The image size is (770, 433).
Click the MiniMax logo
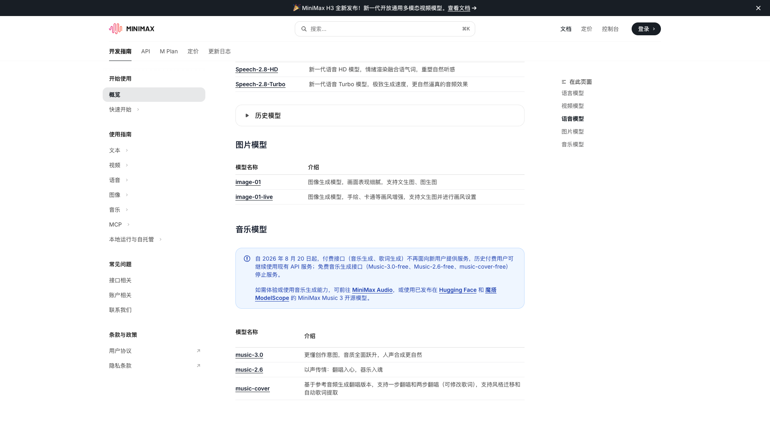tap(132, 29)
